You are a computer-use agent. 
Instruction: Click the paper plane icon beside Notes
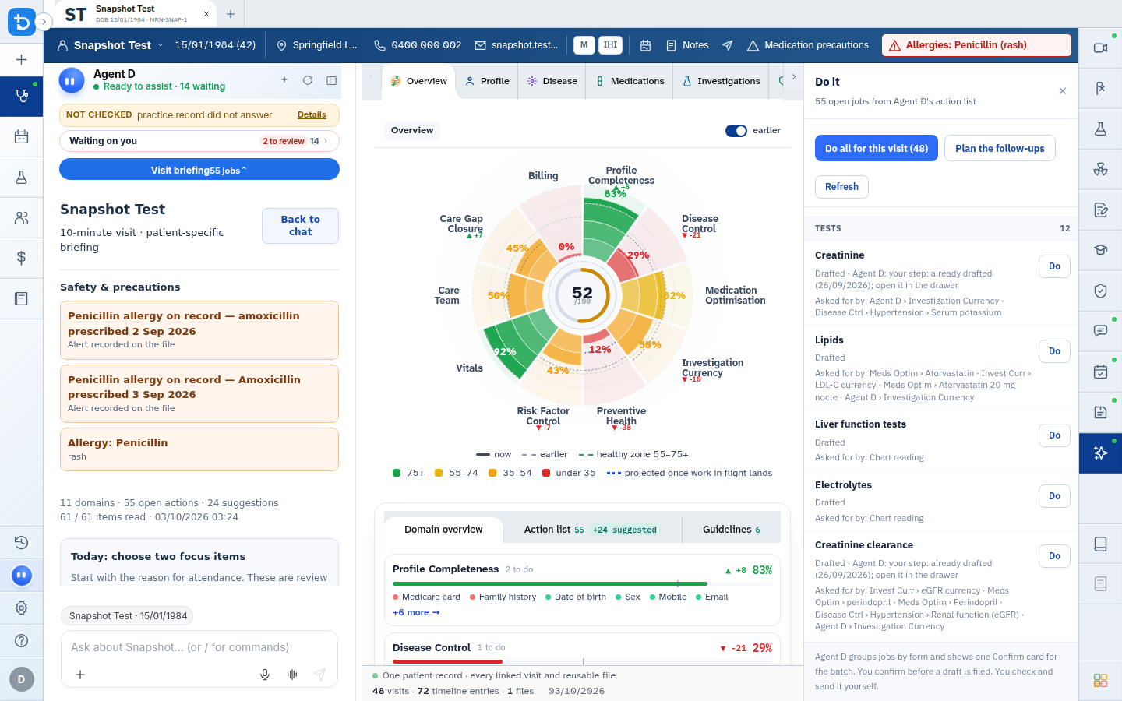coord(727,45)
